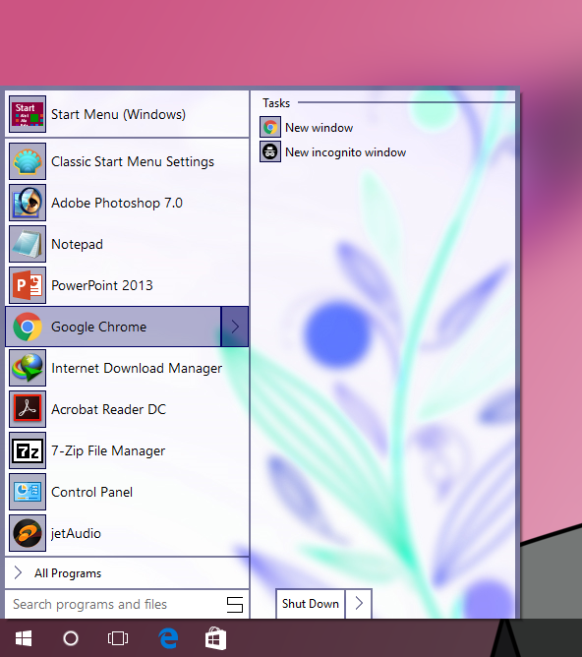Click the Start Menu (Windows) icon
The height and width of the screenshot is (657, 582).
tap(28, 114)
